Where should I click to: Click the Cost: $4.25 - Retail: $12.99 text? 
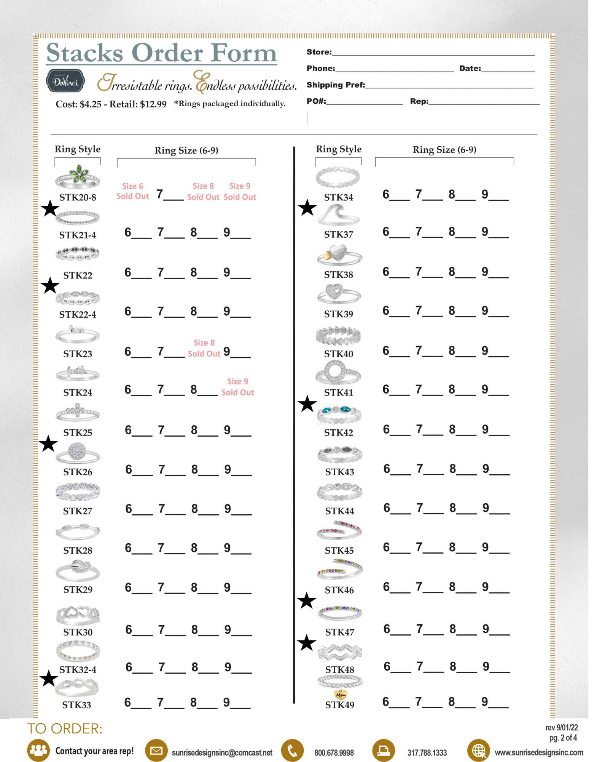[111, 104]
